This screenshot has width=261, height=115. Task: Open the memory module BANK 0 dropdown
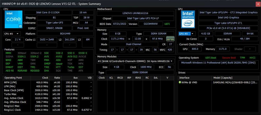(135, 61)
